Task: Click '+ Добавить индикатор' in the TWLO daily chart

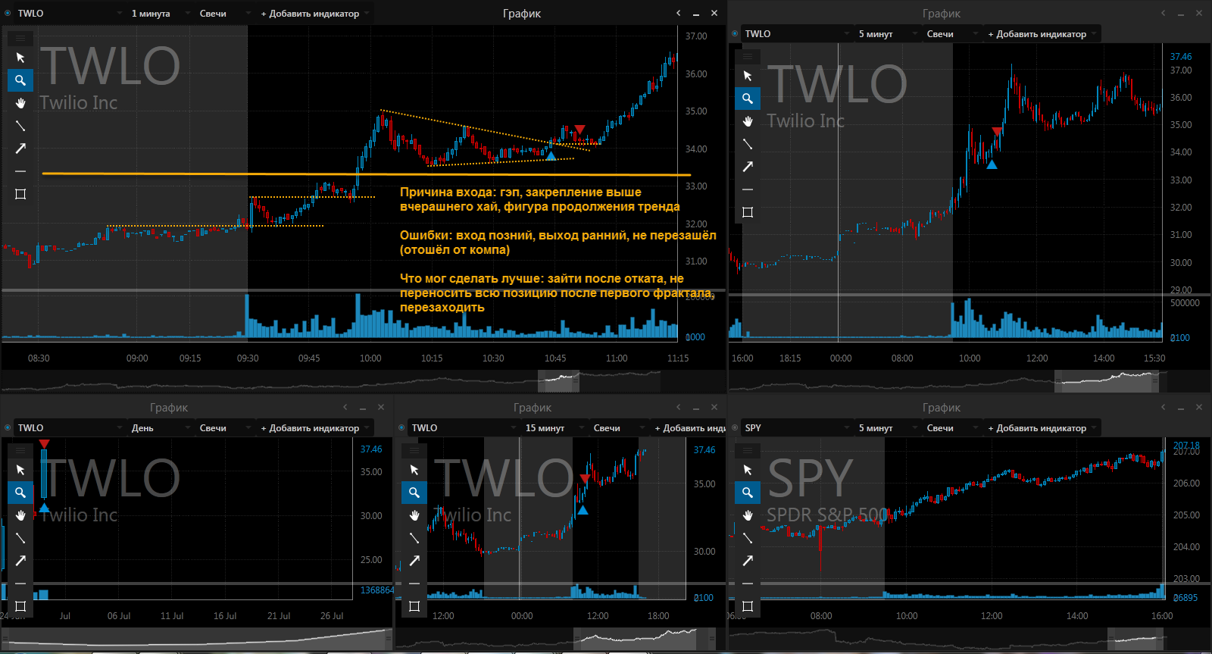Action: coord(314,427)
